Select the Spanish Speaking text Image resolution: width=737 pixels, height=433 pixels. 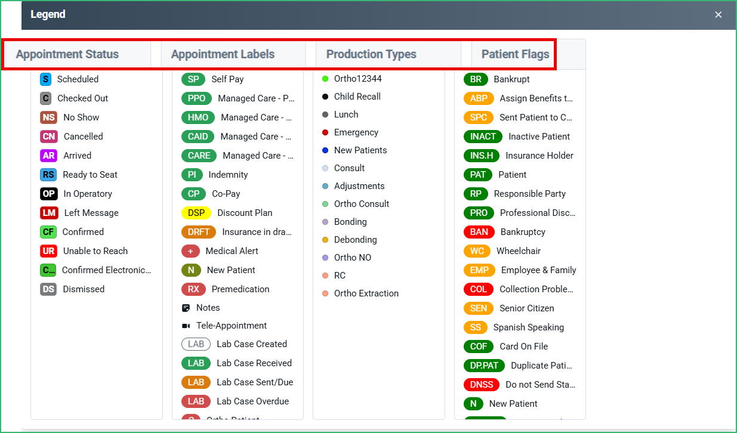click(529, 327)
